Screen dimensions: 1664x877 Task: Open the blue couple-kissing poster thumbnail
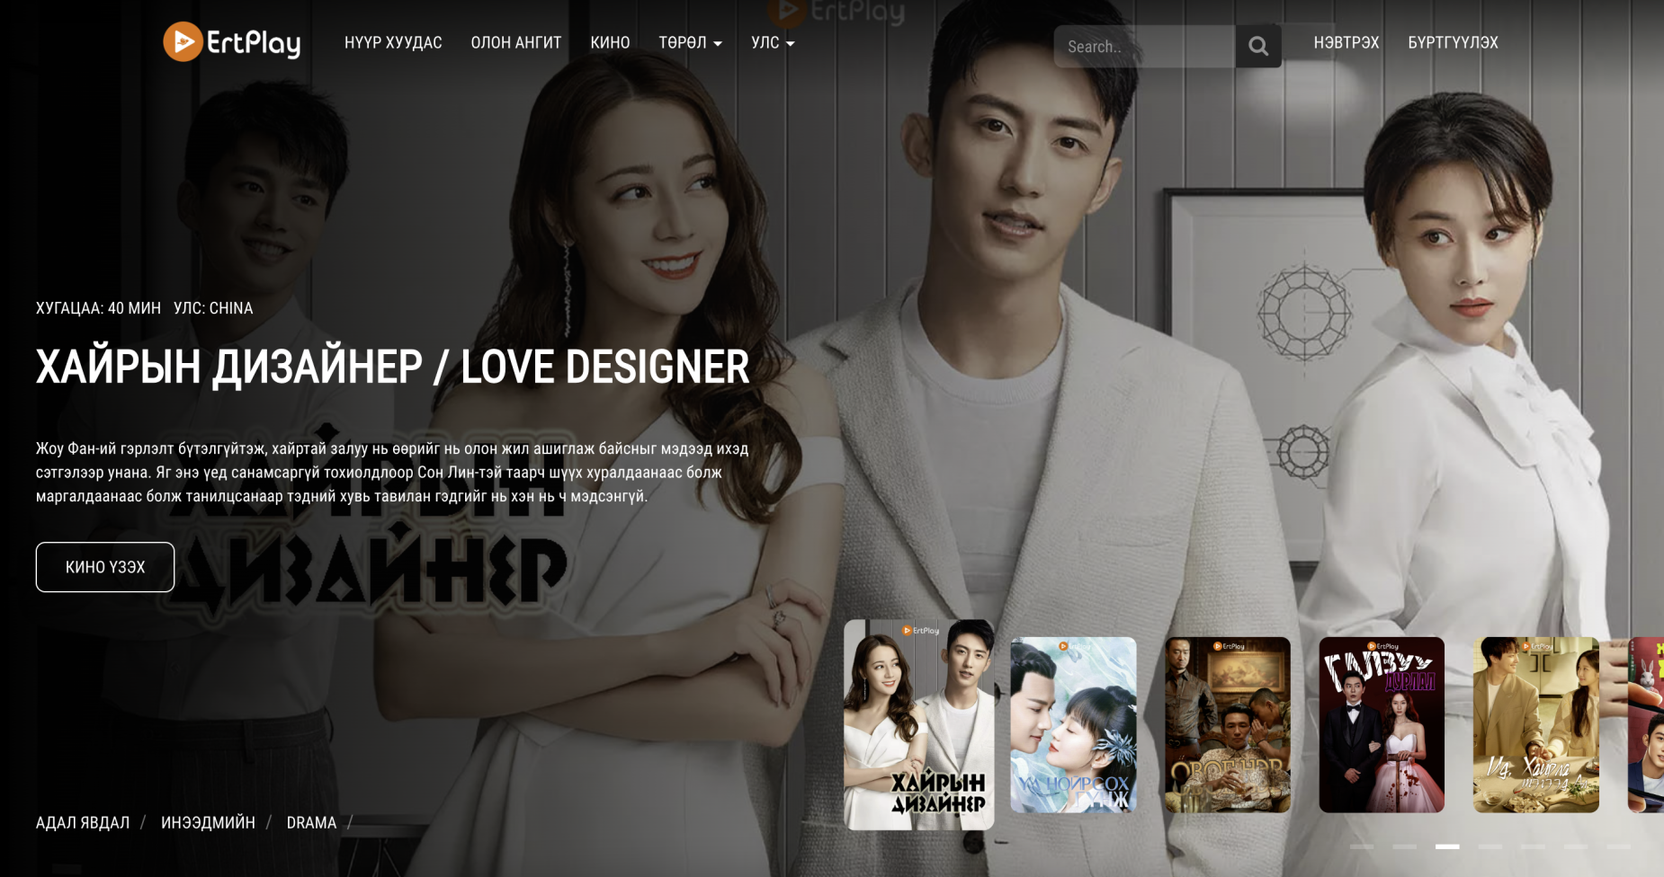tap(1073, 725)
